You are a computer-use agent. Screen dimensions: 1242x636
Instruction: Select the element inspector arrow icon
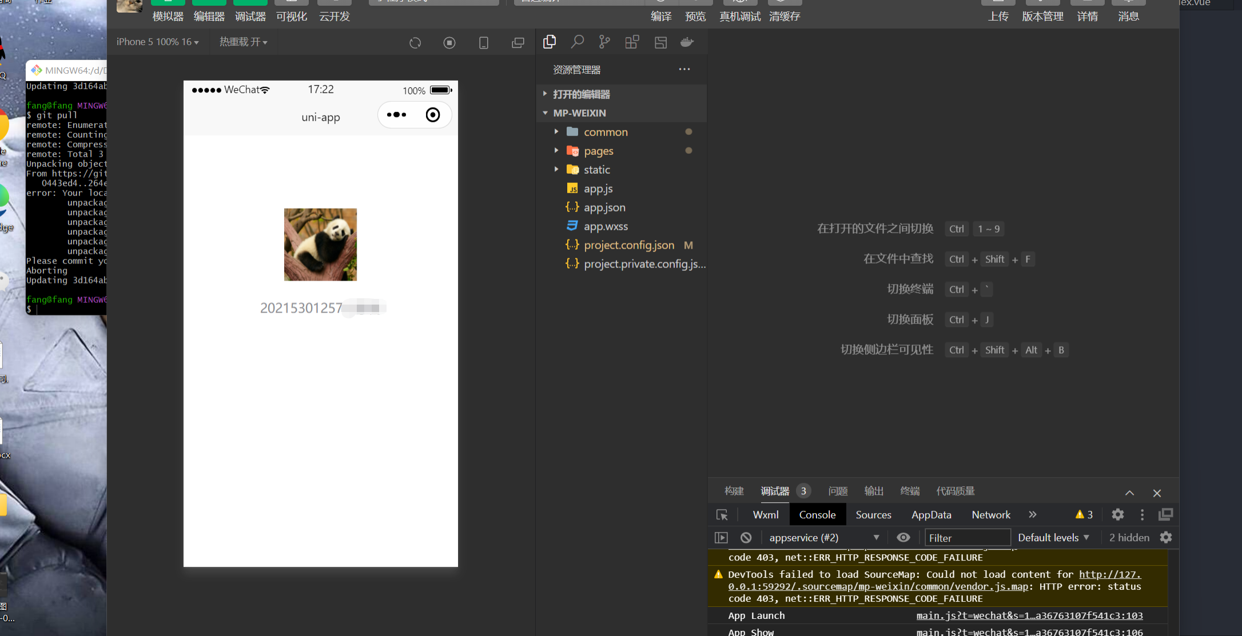tap(722, 515)
